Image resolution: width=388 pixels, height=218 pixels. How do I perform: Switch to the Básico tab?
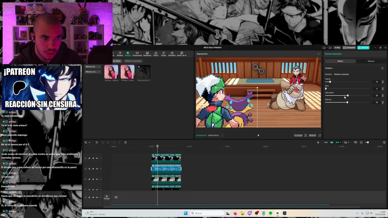coord(340,61)
